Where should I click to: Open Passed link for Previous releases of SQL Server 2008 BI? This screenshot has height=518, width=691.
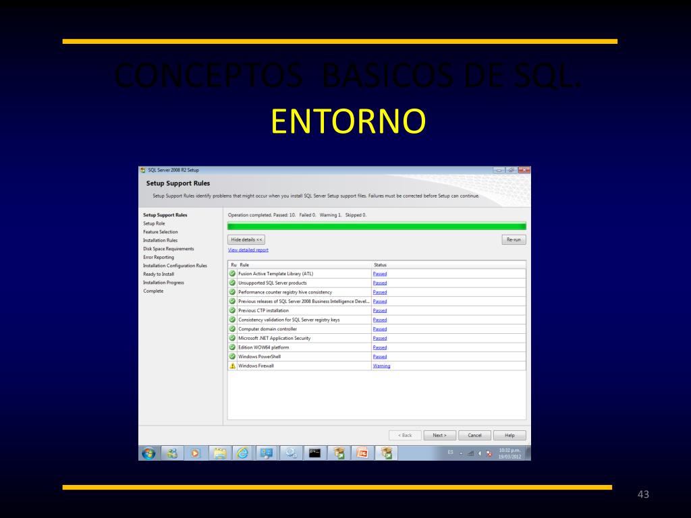click(x=379, y=301)
